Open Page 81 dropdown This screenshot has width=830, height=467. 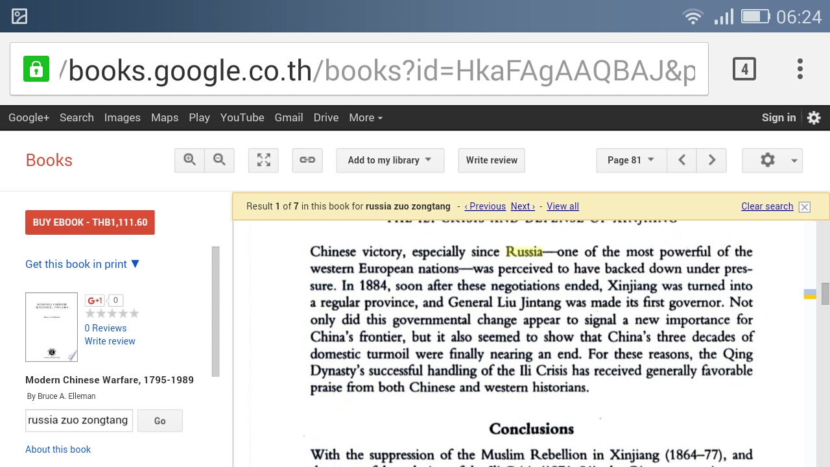pos(631,160)
